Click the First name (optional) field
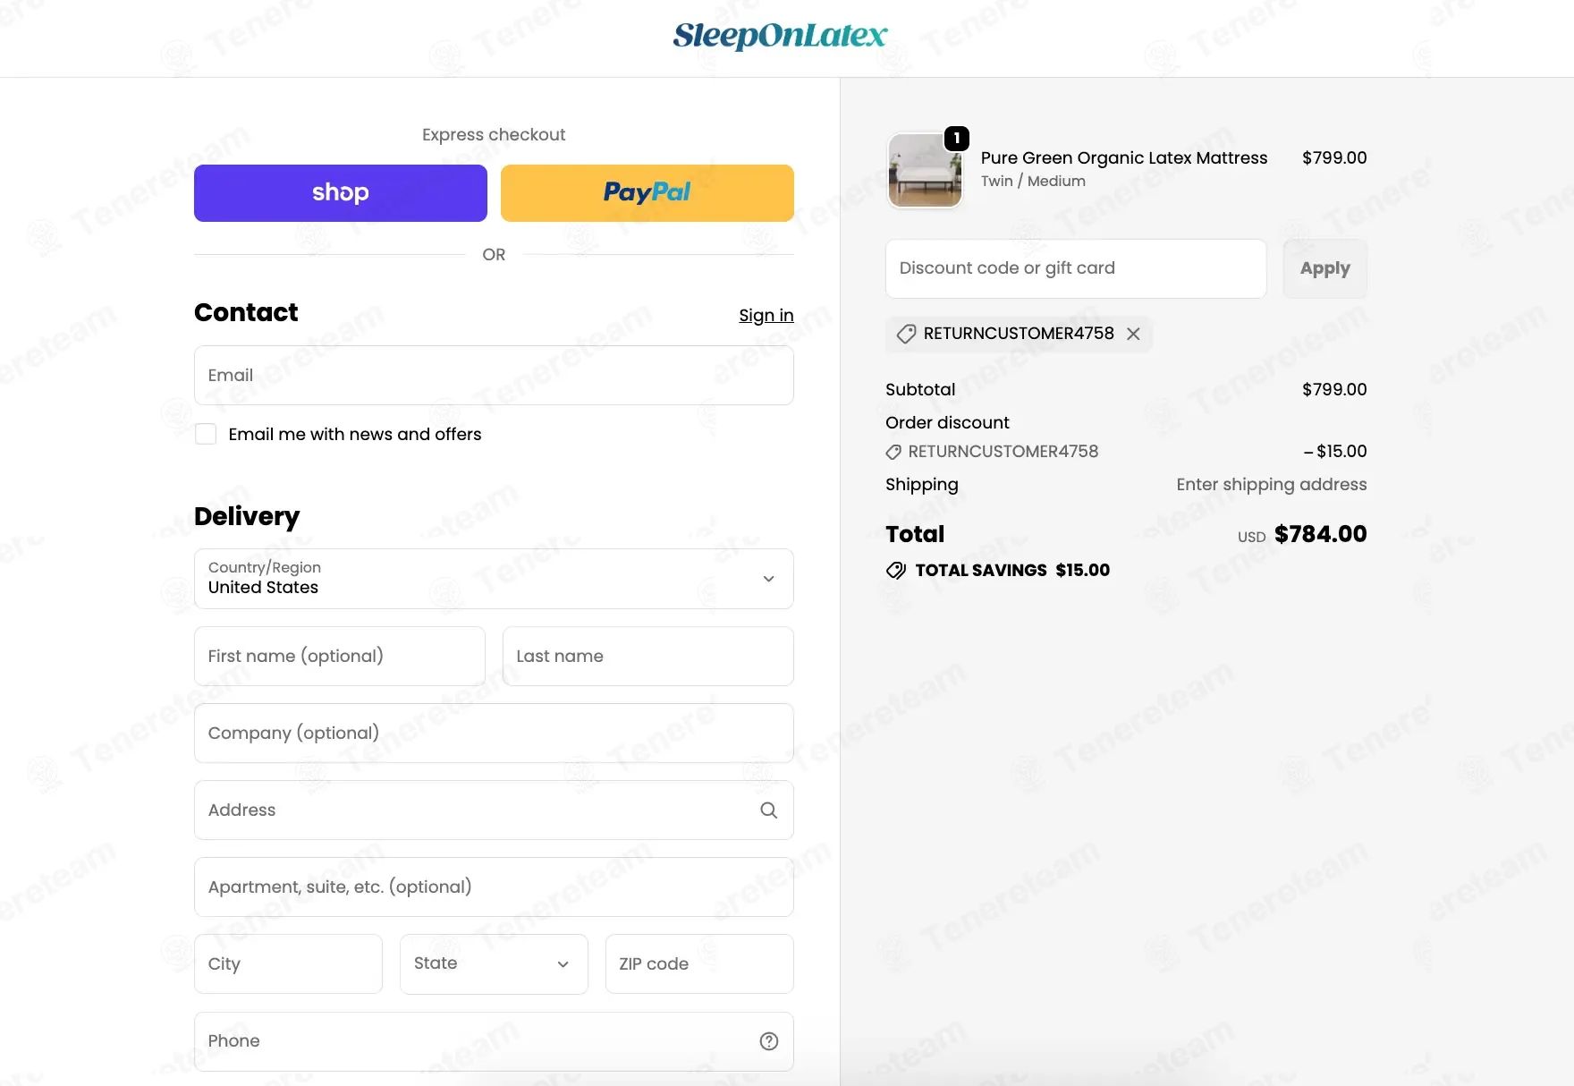Viewport: 1574px width, 1086px height. click(x=340, y=656)
